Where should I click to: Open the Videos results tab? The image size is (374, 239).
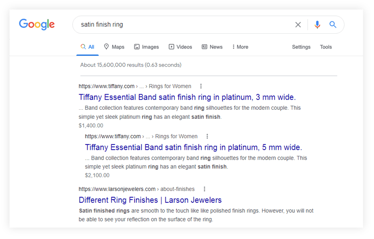click(180, 47)
